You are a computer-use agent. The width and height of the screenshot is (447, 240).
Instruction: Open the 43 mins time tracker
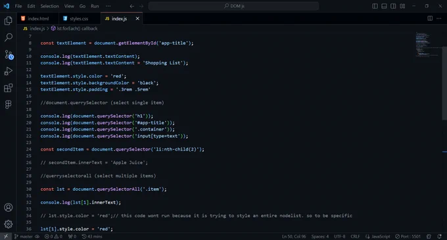[92, 236]
